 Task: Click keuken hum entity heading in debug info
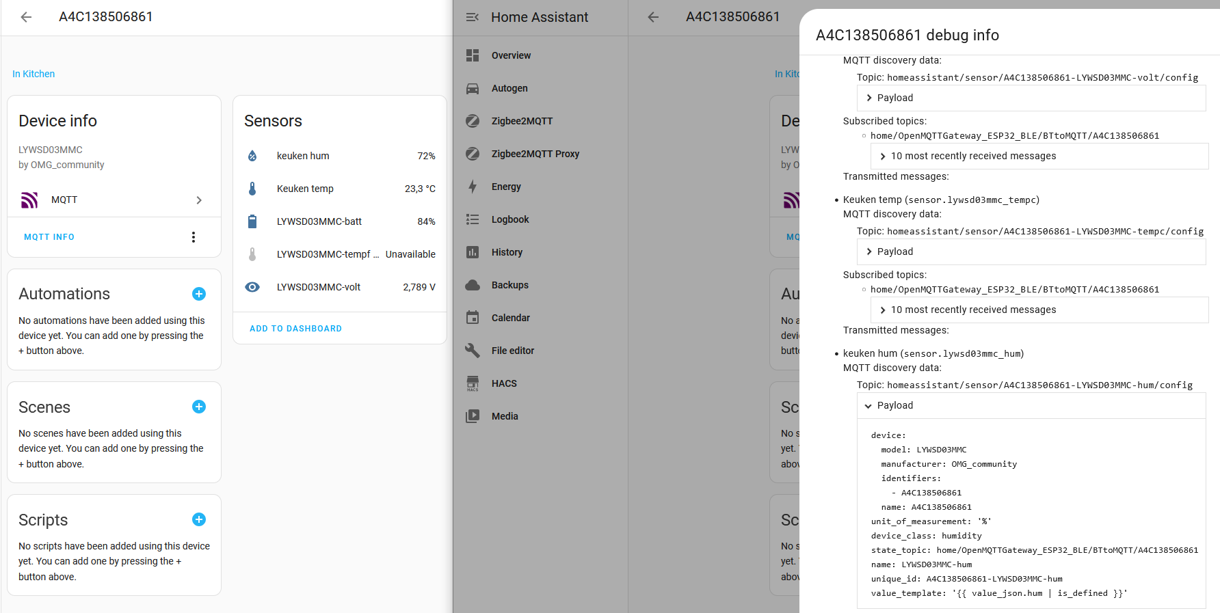[x=933, y=353]
